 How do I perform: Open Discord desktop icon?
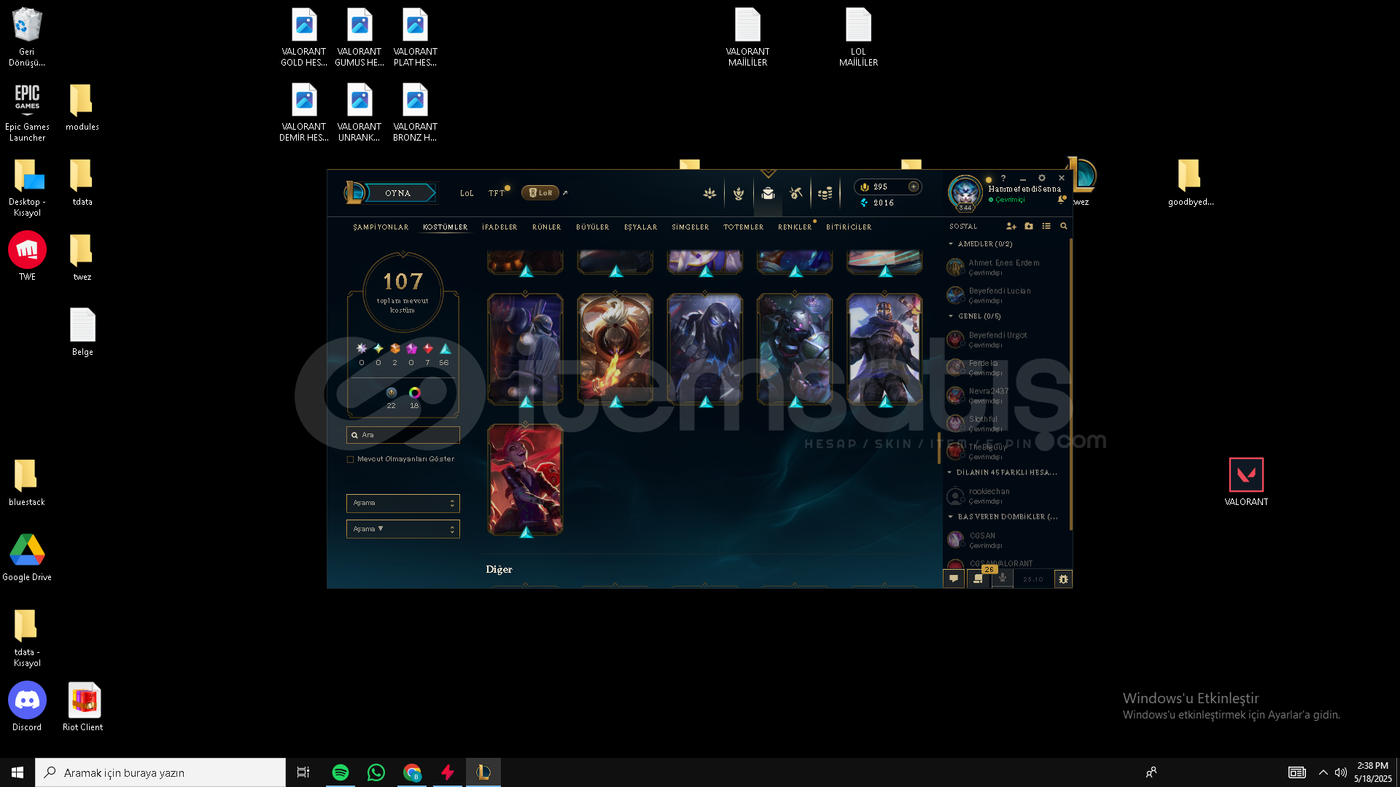27,706
